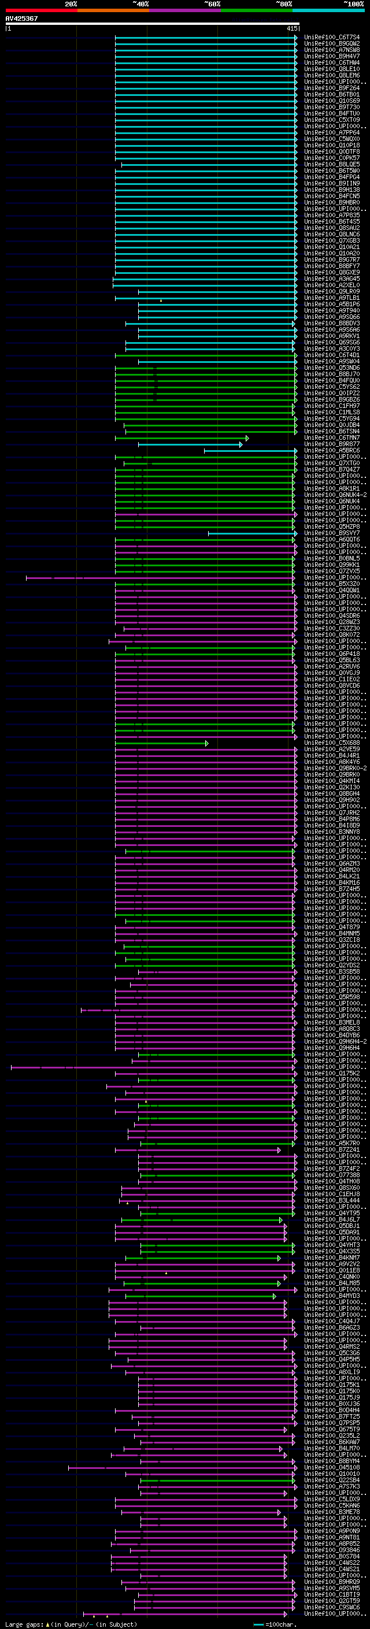Open hit UniRef100_C6THW4
The height and width of the screenshot is (1629, 370).
pos(332,62)
